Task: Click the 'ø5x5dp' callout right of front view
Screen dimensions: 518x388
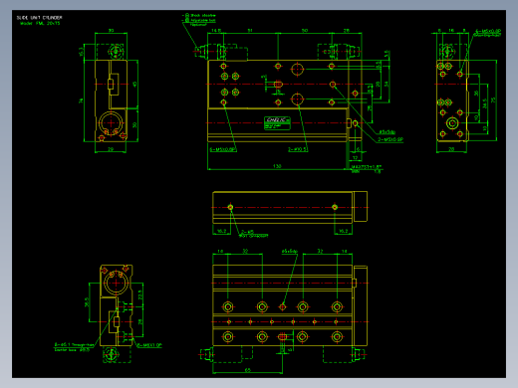Action: click(387, 132)
